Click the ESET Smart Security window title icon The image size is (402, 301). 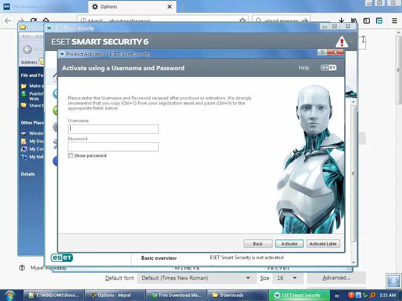click(x=49, y=28)
